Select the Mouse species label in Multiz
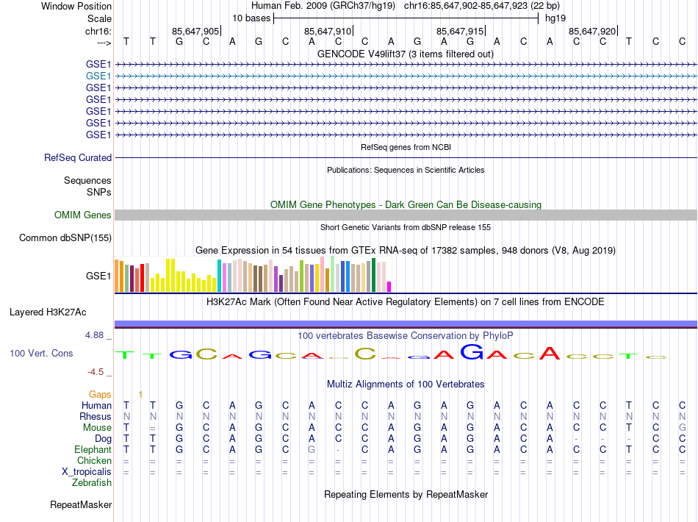 pos(98,427)
